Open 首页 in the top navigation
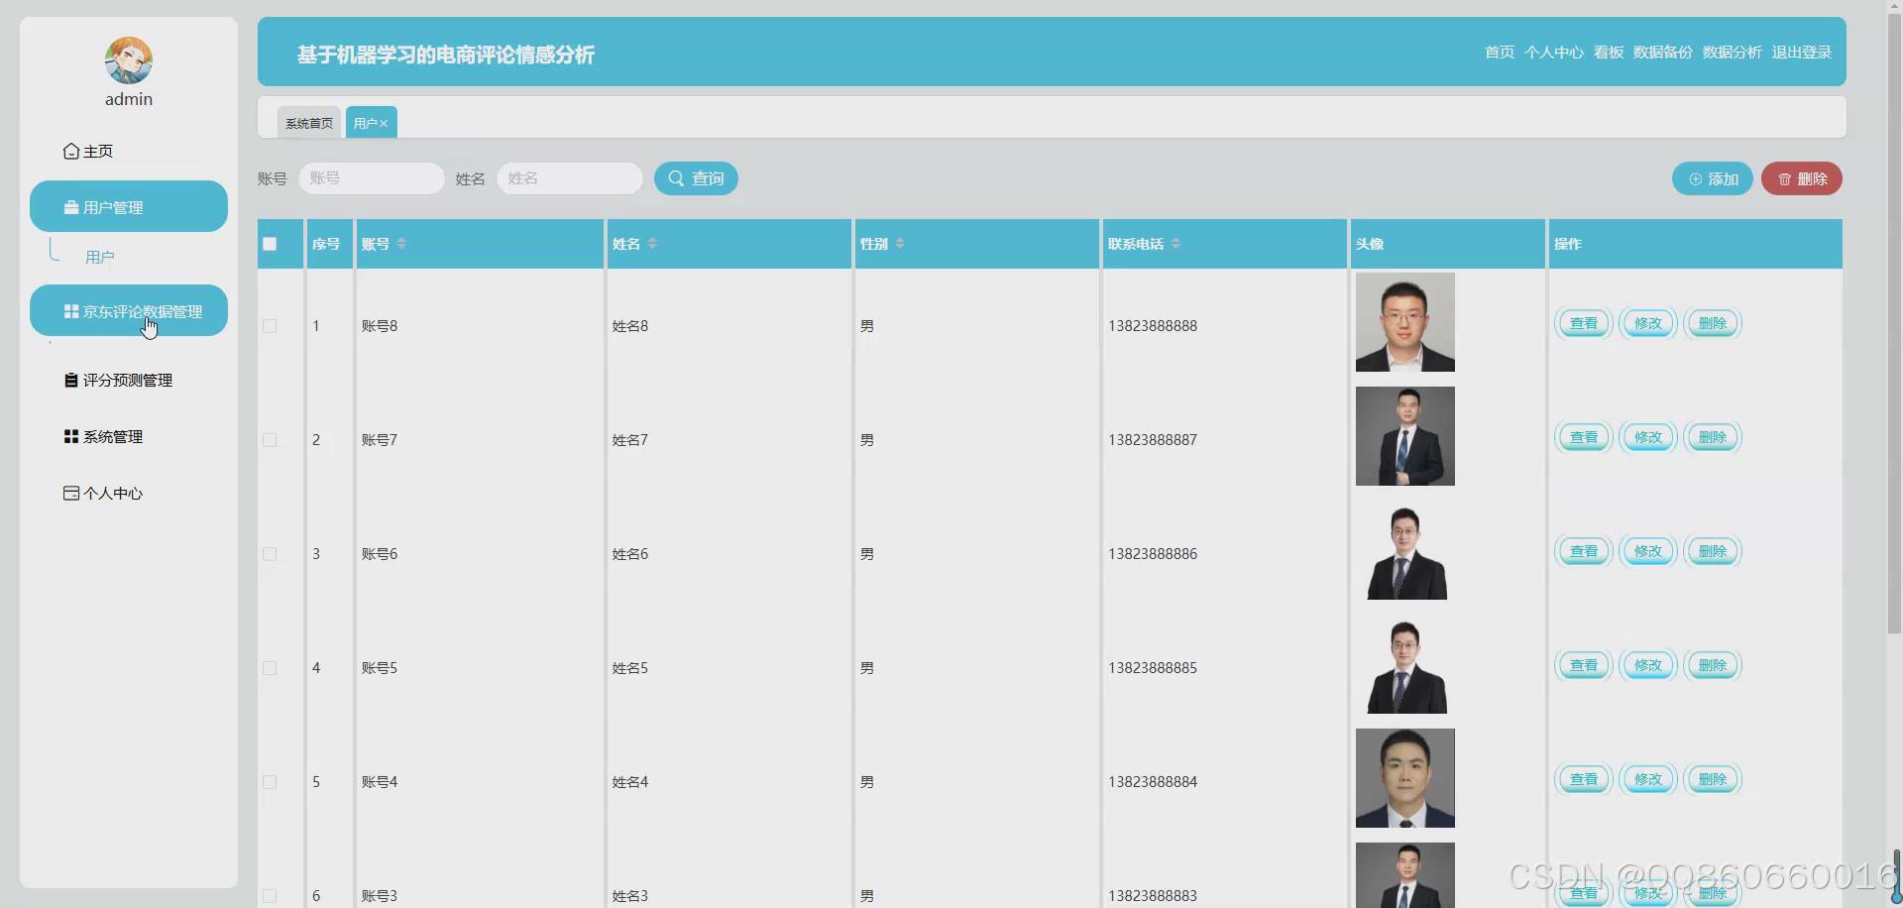 [x=1500, y=53]
